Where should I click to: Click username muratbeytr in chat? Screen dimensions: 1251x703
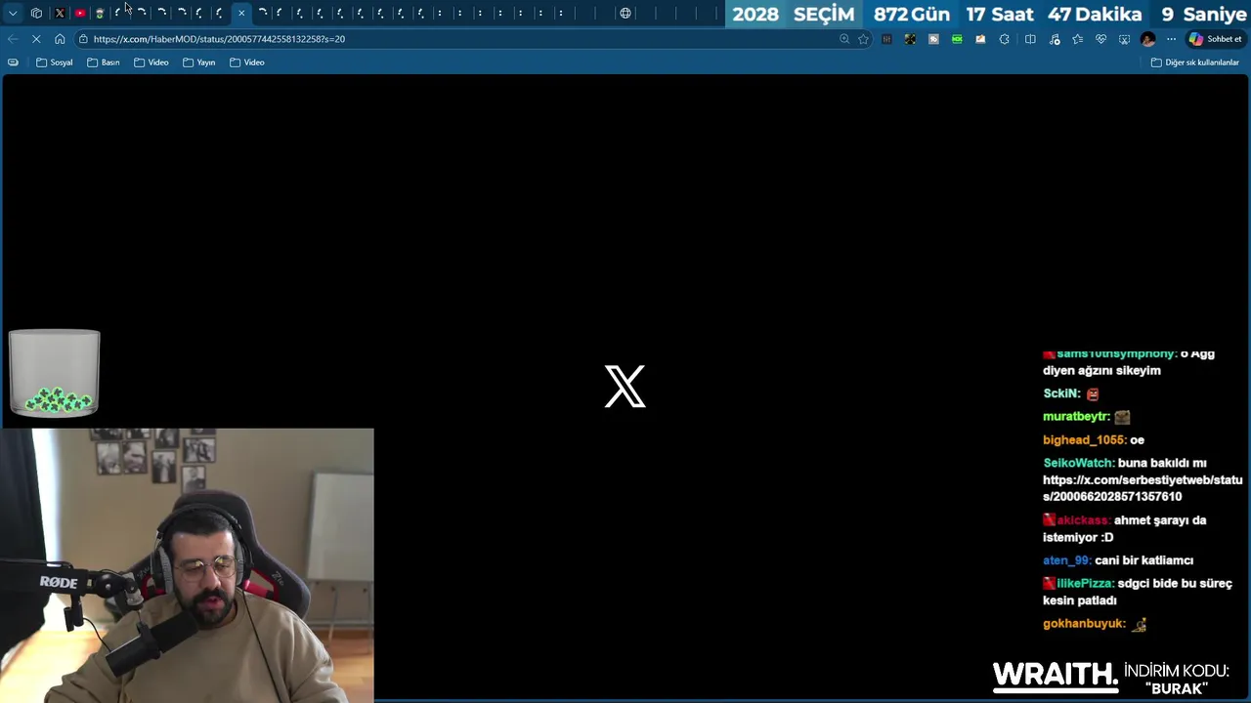[1076, 417]
